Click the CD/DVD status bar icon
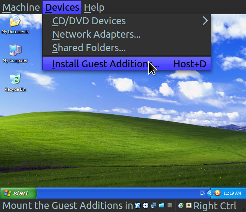The width and height of the screenshot is (246, 212). 146,205
